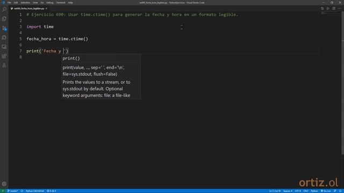Open errors and warnings count

[x=52, y=191]
